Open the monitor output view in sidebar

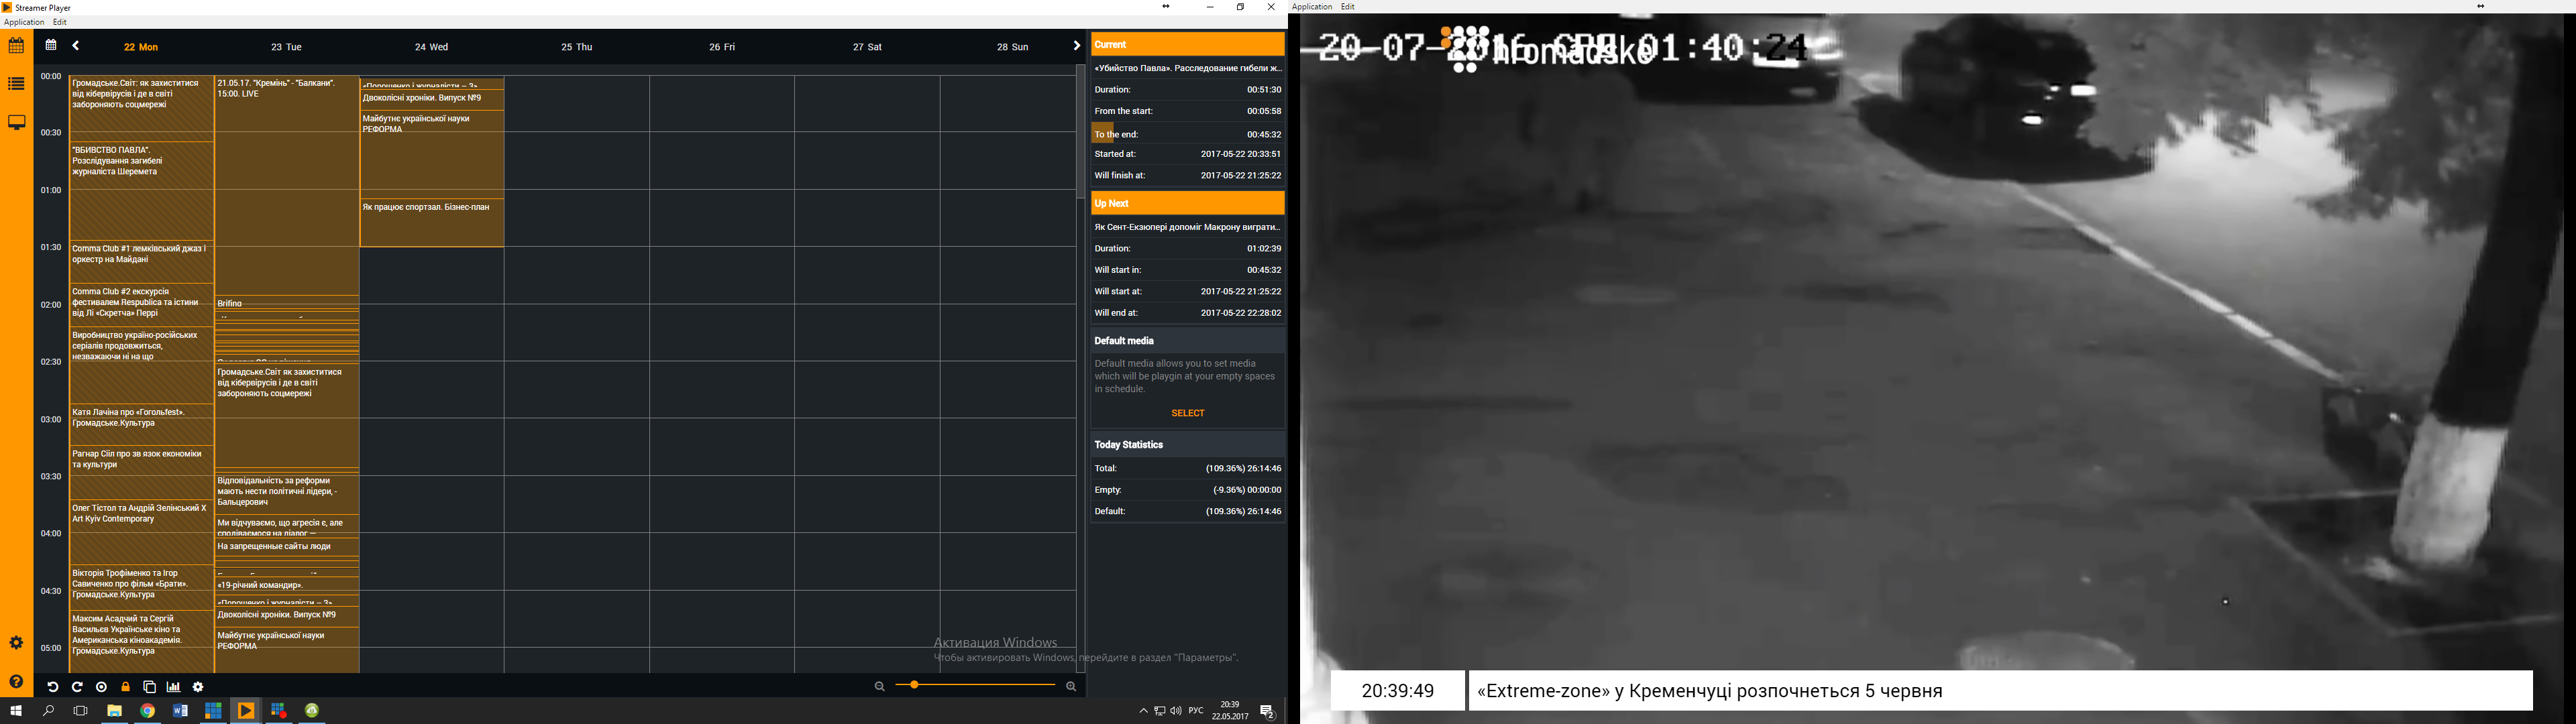(x=16, y=123)
